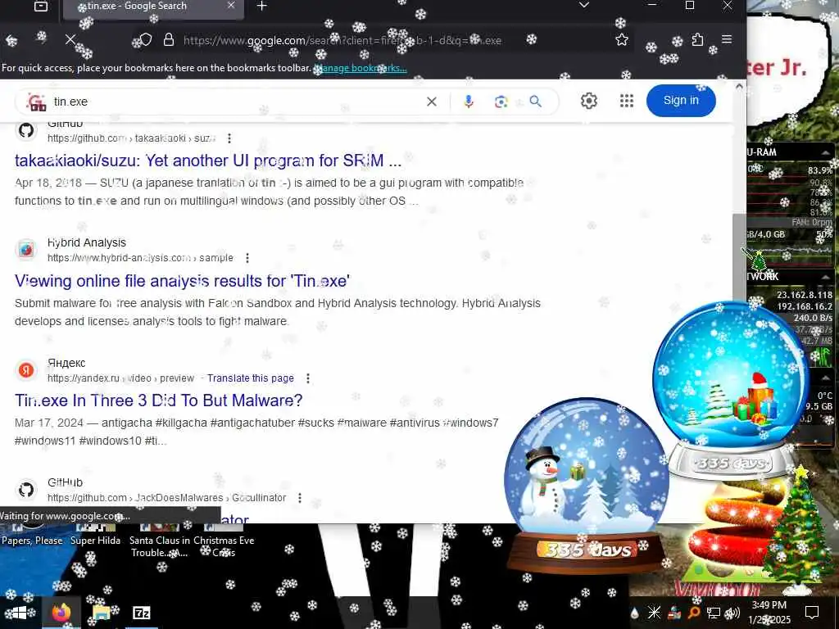Open Google quick settings gear
This screenshot has width=839, height=629.
click(588, 101)
